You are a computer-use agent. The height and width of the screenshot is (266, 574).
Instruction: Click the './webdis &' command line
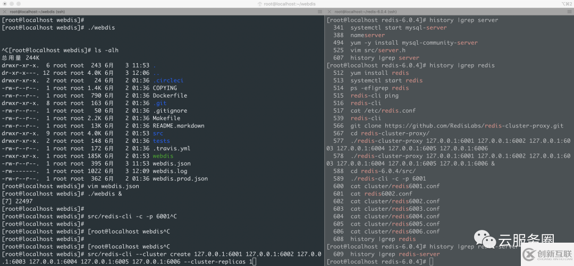pyautogui.click(x=105, y=194)
